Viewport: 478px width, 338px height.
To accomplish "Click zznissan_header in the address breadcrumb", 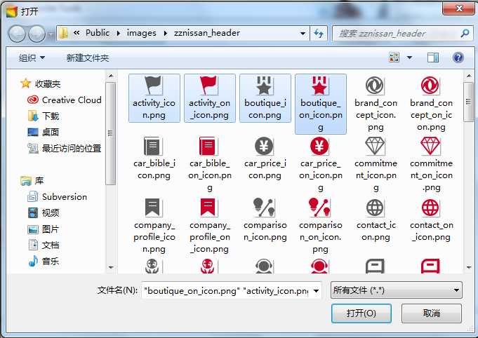I will click(x=207, y=33).
